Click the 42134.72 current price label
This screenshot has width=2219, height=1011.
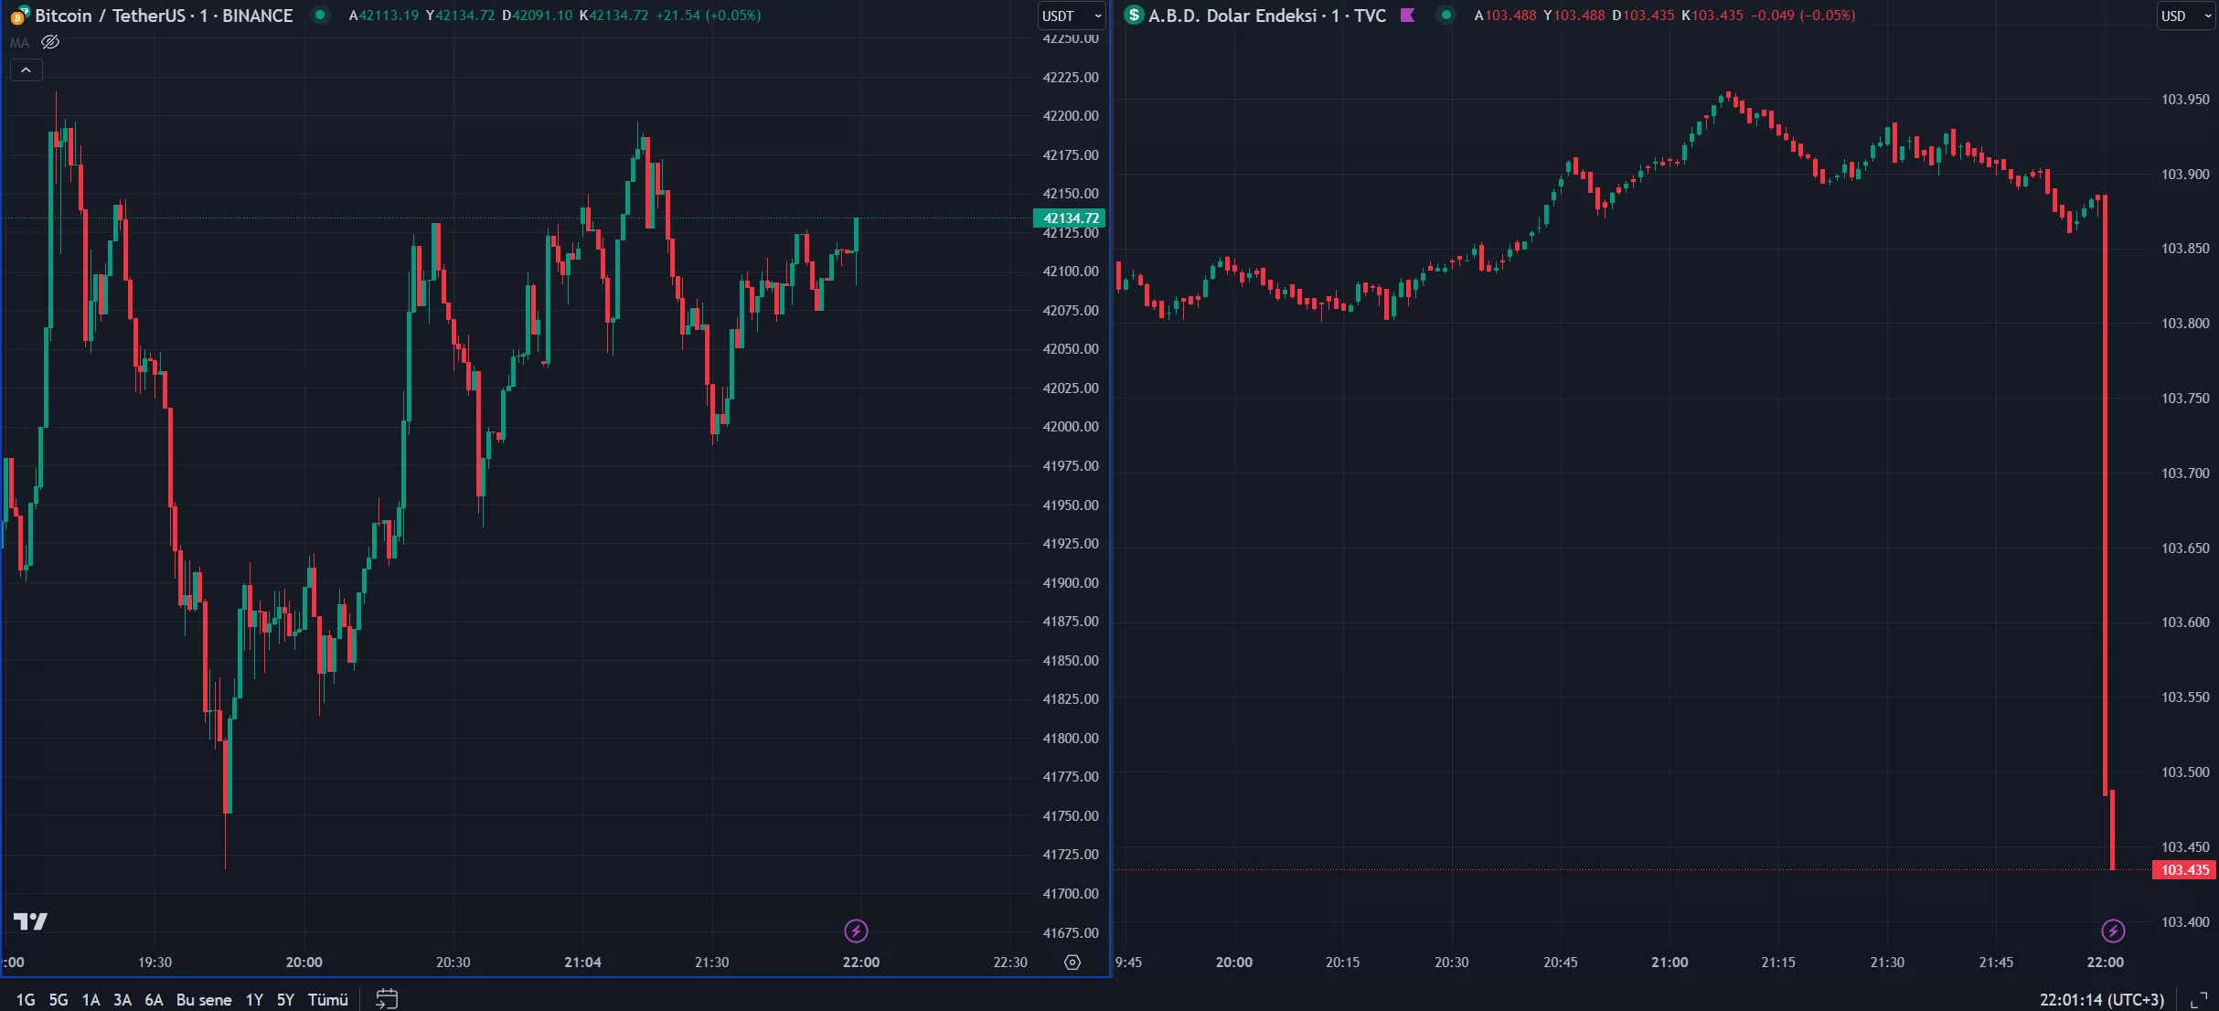coord(1070,218)
